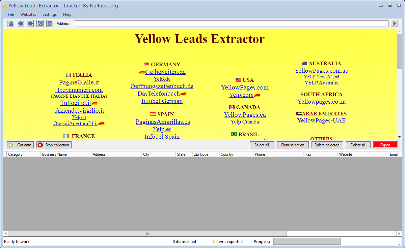
Task: Open the File menu
Action: click(x=11, y=14)
